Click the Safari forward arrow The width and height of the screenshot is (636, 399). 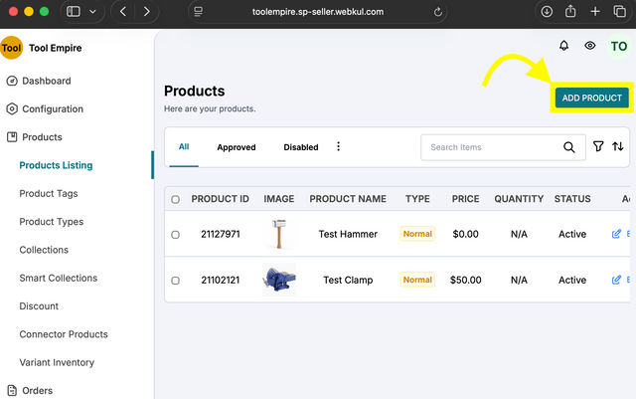(146, 11)
